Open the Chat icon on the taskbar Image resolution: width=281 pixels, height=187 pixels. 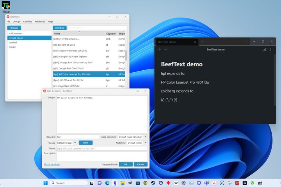click(x=100, y=183)
